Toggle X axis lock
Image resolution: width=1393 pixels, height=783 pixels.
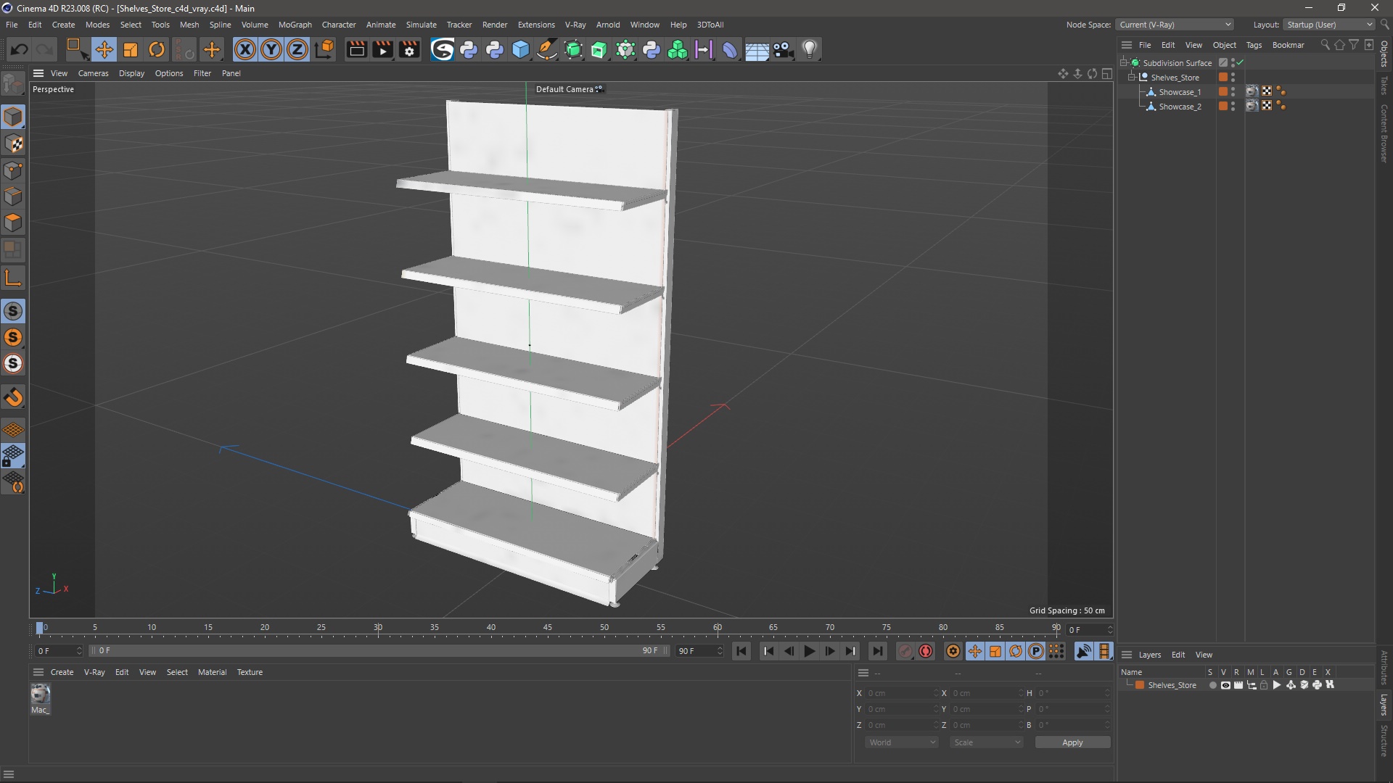245,49
